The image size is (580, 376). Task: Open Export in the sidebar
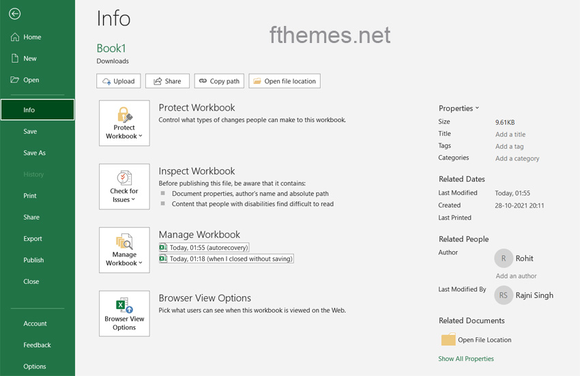tap(33, 239)
